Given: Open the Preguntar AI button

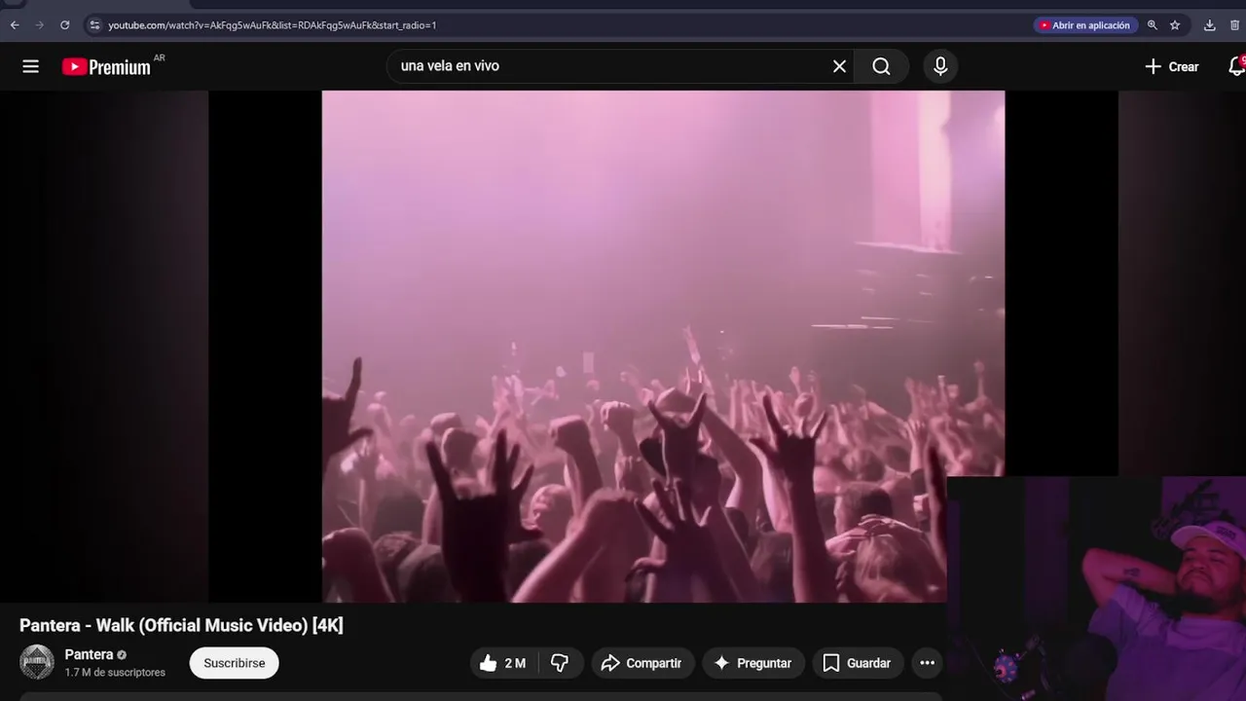Looking at the screenshot, I should 753,663.
